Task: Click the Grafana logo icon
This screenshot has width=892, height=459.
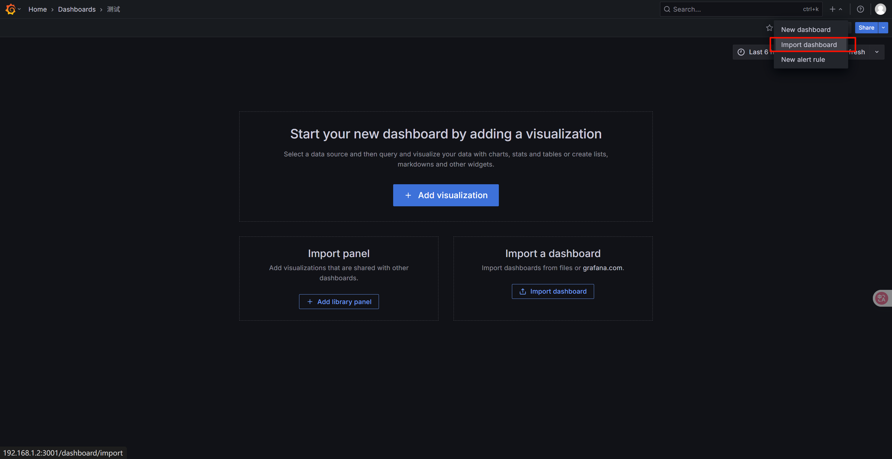Action: coord(10,9)
